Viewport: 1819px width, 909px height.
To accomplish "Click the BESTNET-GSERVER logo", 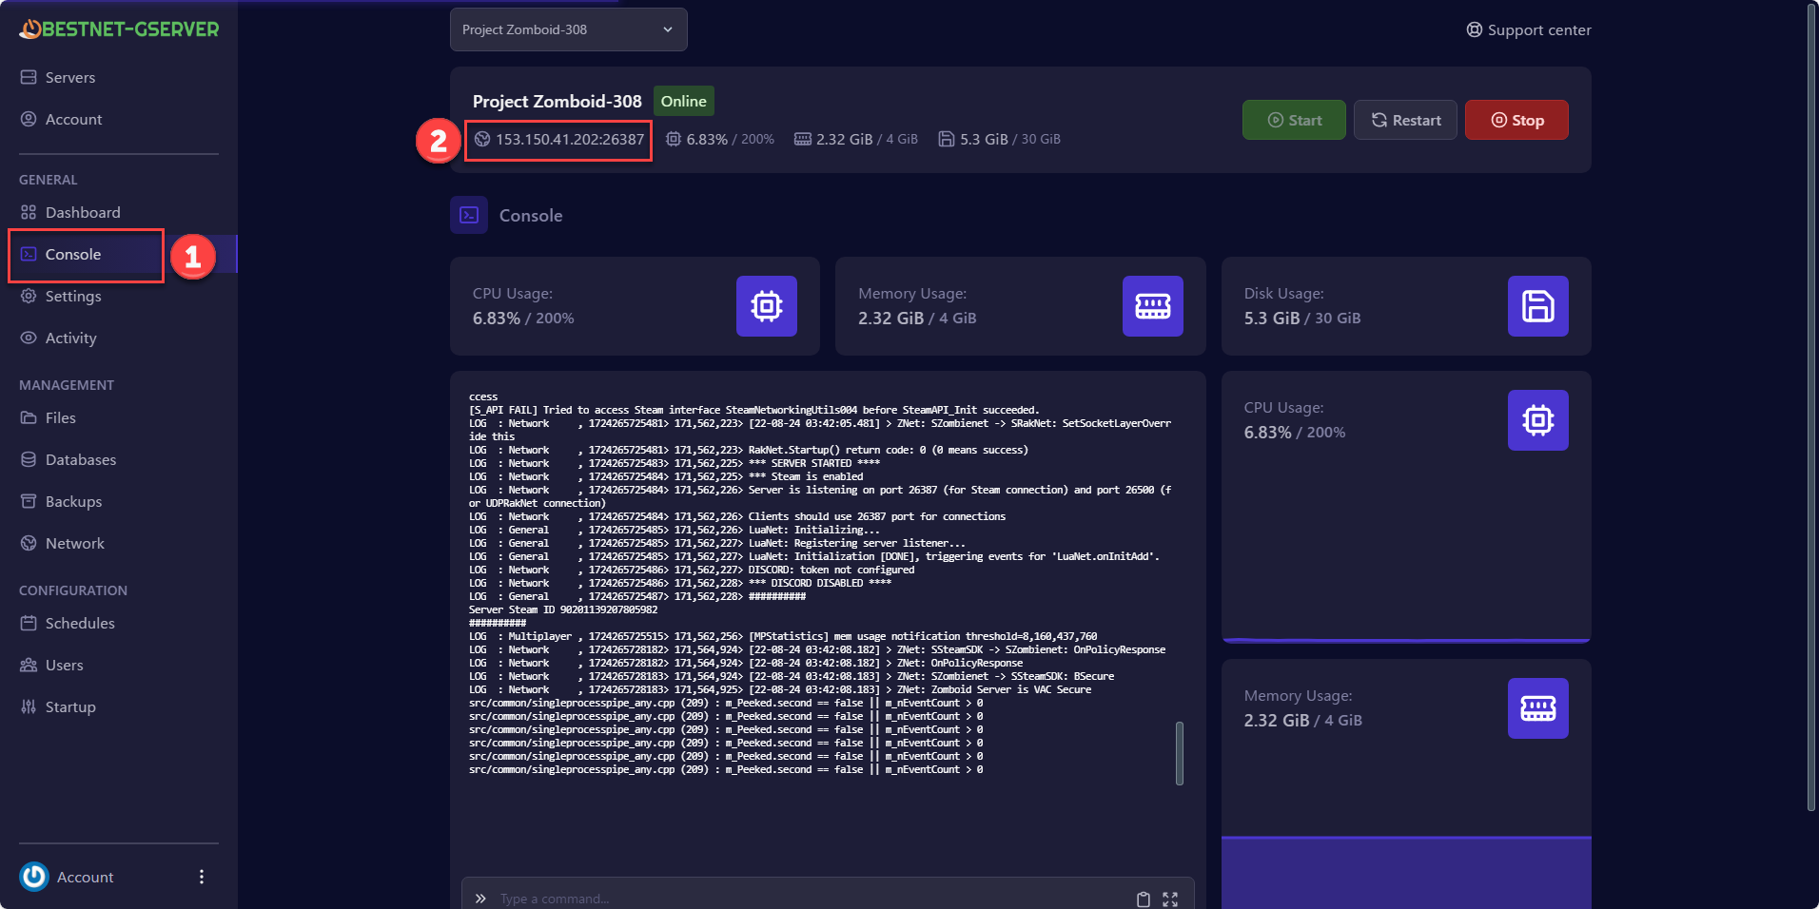I will 119,29.
